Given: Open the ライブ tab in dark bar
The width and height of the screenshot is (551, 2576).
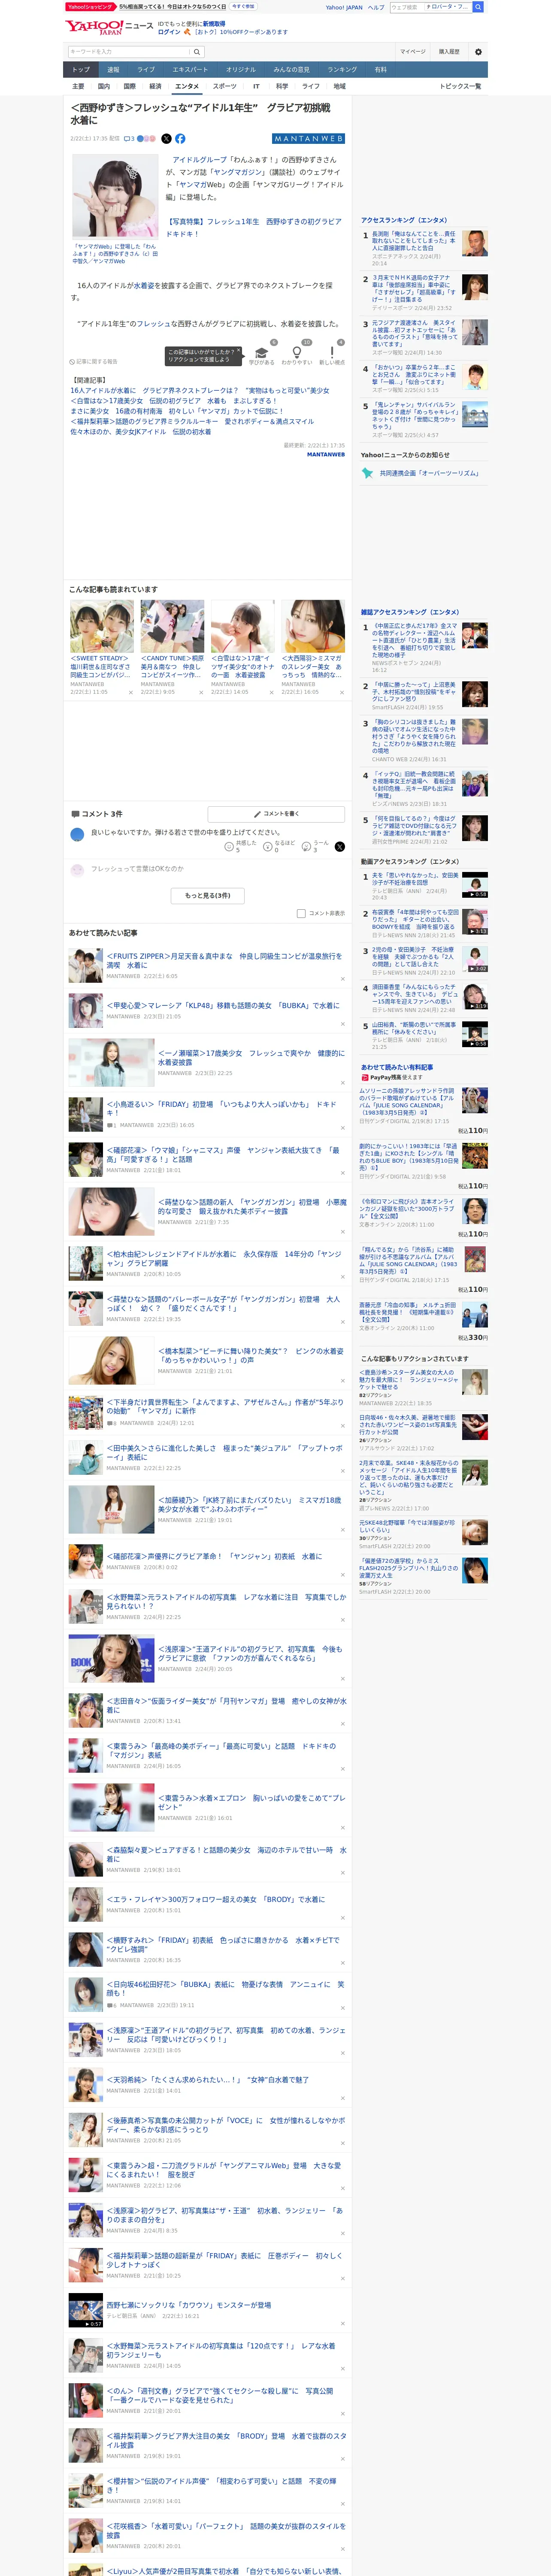Looking at the screenshot, I should pyautogui.click(x=146, y=69).
